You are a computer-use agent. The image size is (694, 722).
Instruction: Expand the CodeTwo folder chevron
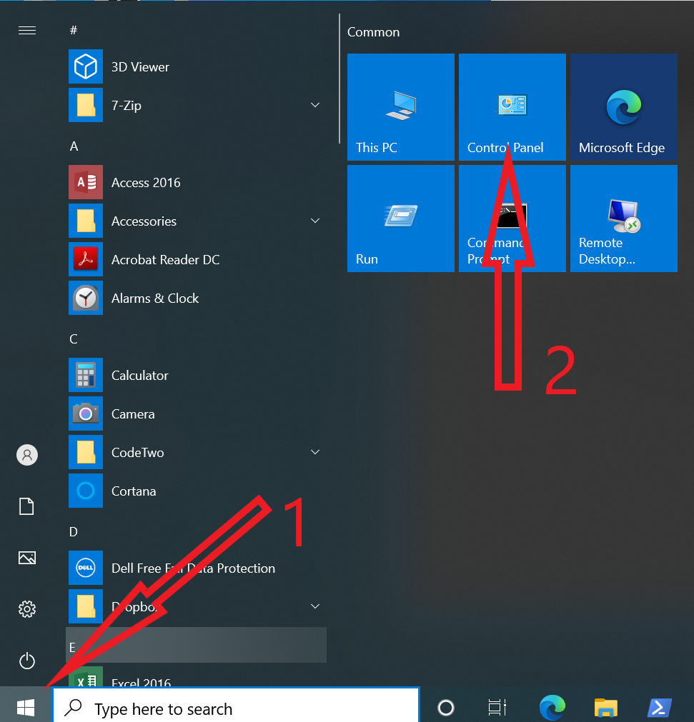point(315,452)
